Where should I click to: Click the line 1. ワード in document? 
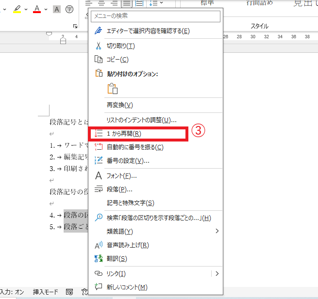point(69,145)
